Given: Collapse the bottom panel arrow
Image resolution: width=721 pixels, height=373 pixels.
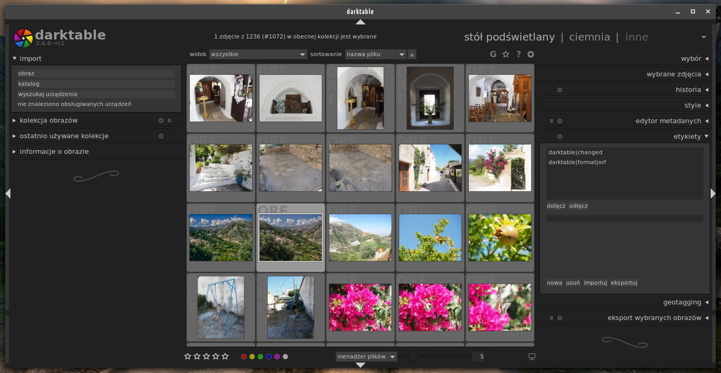Looking at the screenshot, I should [360, 365].
